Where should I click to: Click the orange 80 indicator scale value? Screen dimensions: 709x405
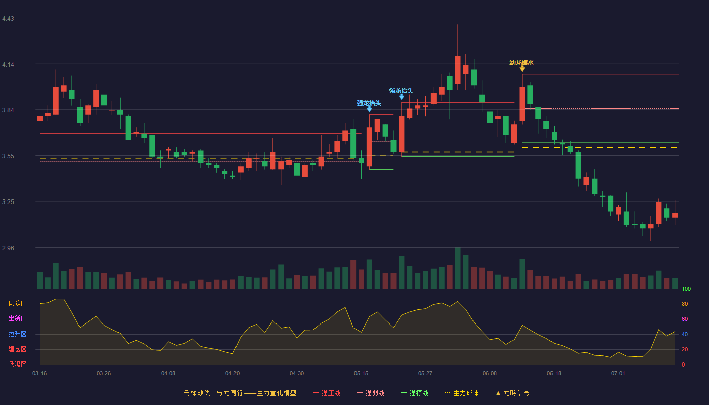(685, 304)
